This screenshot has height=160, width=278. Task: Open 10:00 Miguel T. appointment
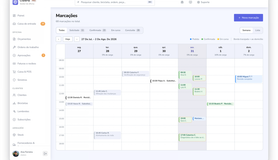pyautogui.click(x=249, y=79)
